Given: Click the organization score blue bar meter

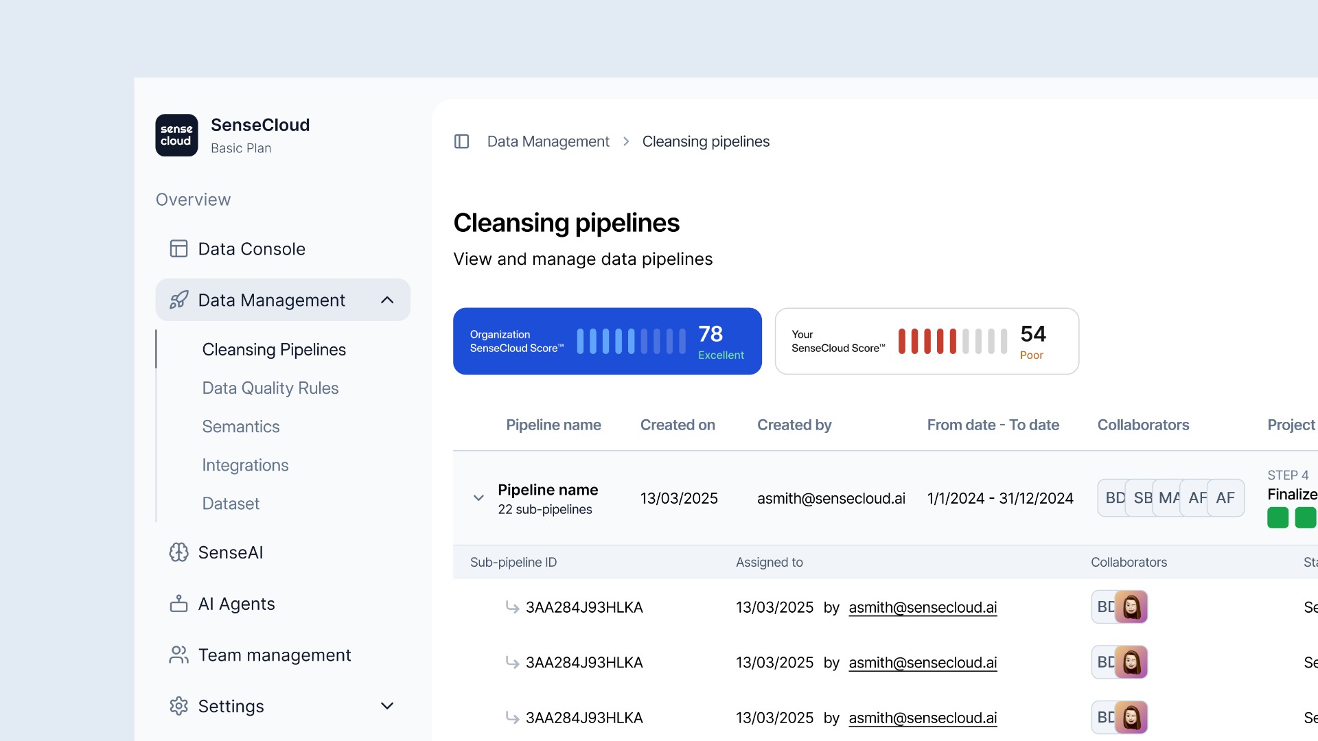Looking at the screenshot, I should (x=631, y=341).
